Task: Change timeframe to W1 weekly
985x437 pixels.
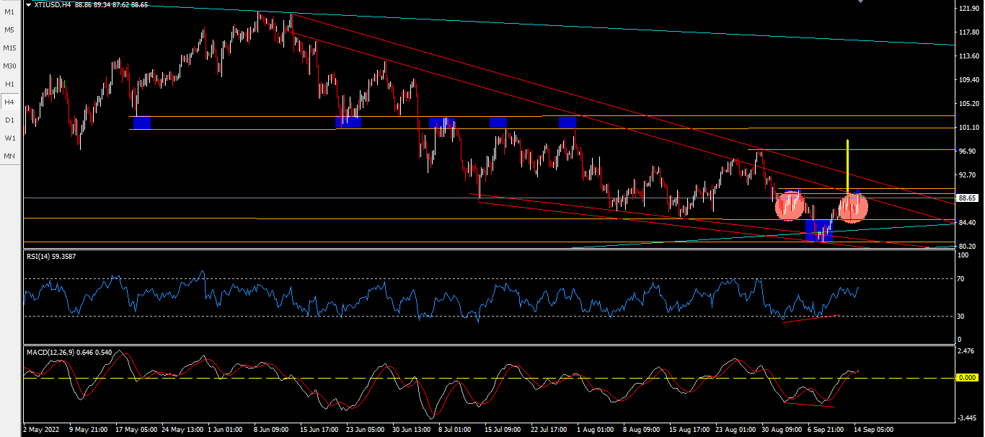Action: coord(9,138)
